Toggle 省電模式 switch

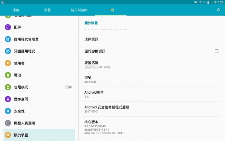pos(68,87)
